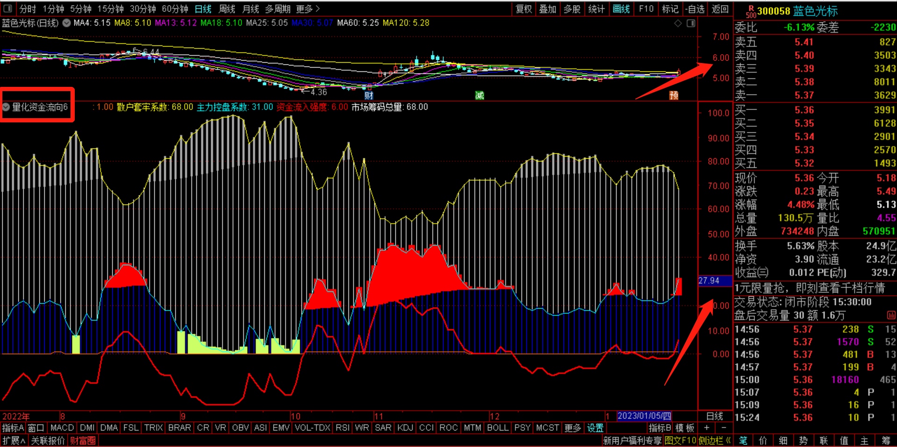
Task: Click the 多股 multi-stock button
Action: (x=572, y=9)
